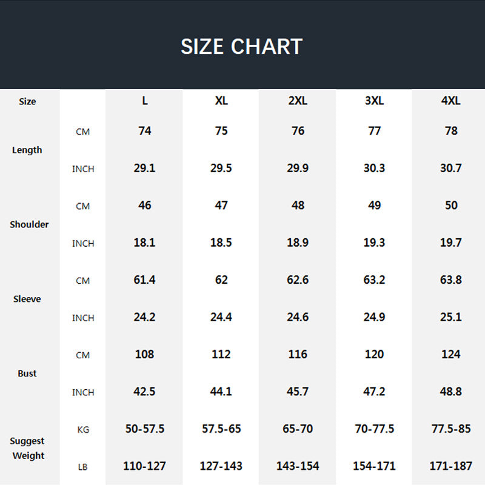This screenshot has height=485, width=485.
Task: Click the Sleeve row label
Action: point(27,299)
